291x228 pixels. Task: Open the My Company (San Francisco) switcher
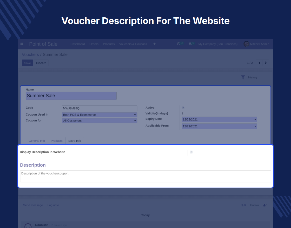[218, 44]
